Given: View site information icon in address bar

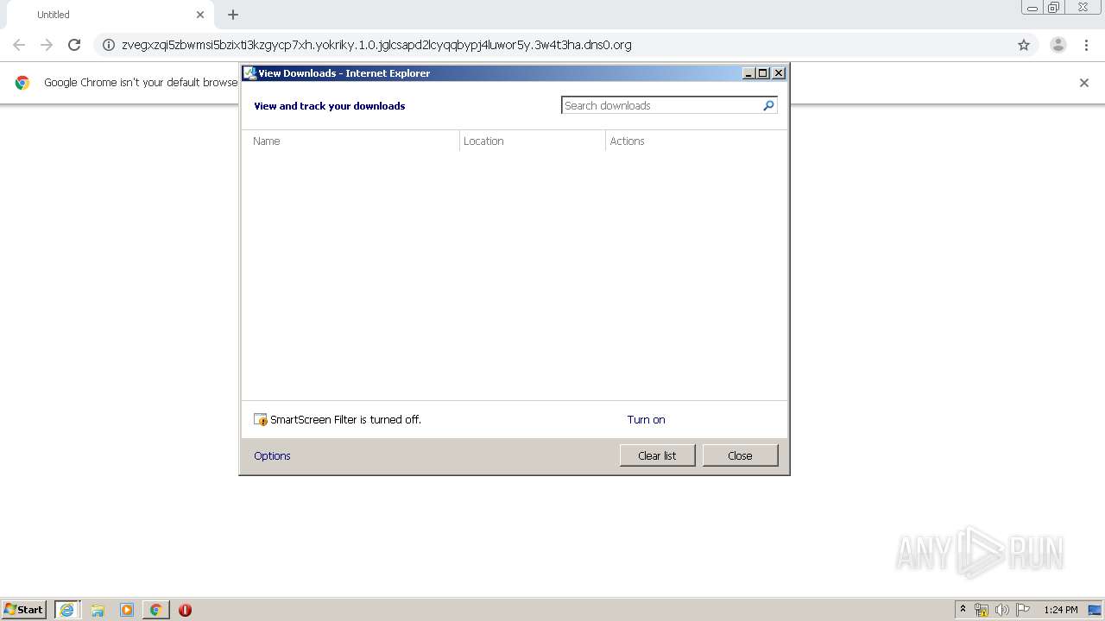Looking at the screenshot, I should 109,45.
